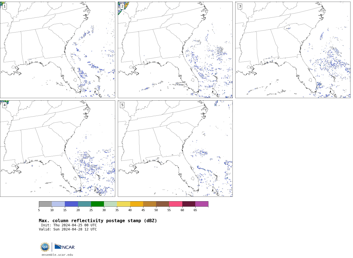
Task: Click the teal 20-25 dBZ swatch
Action: click(x=84, y=204)
